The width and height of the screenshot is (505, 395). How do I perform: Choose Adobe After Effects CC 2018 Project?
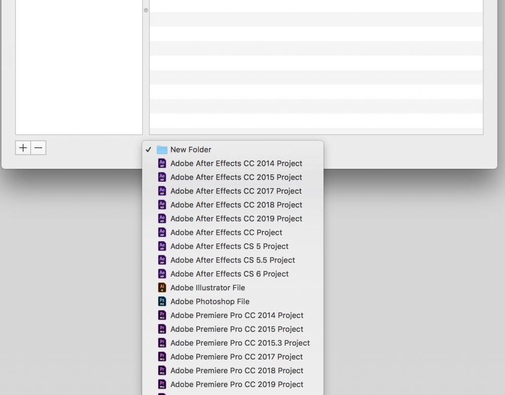click(233, 205)
